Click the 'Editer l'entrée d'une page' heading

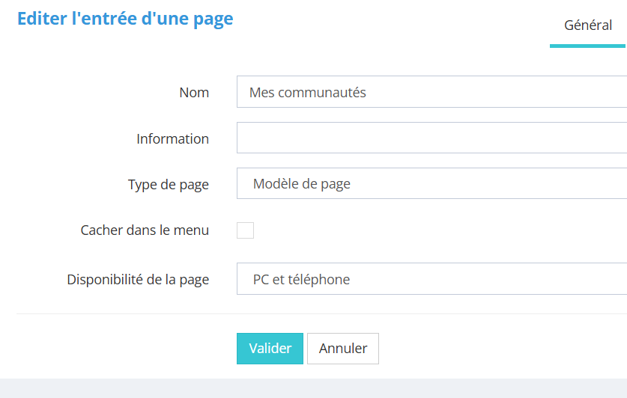(125, 19)
